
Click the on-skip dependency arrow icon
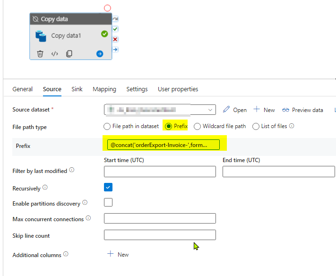tap(115, 19)
